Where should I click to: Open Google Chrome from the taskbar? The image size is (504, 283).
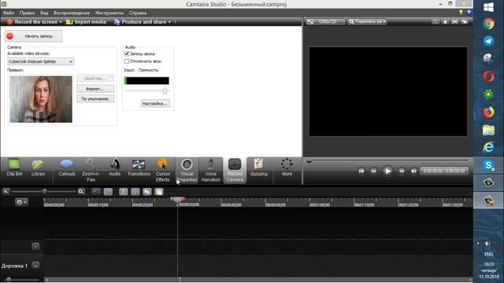pos(488,24)
